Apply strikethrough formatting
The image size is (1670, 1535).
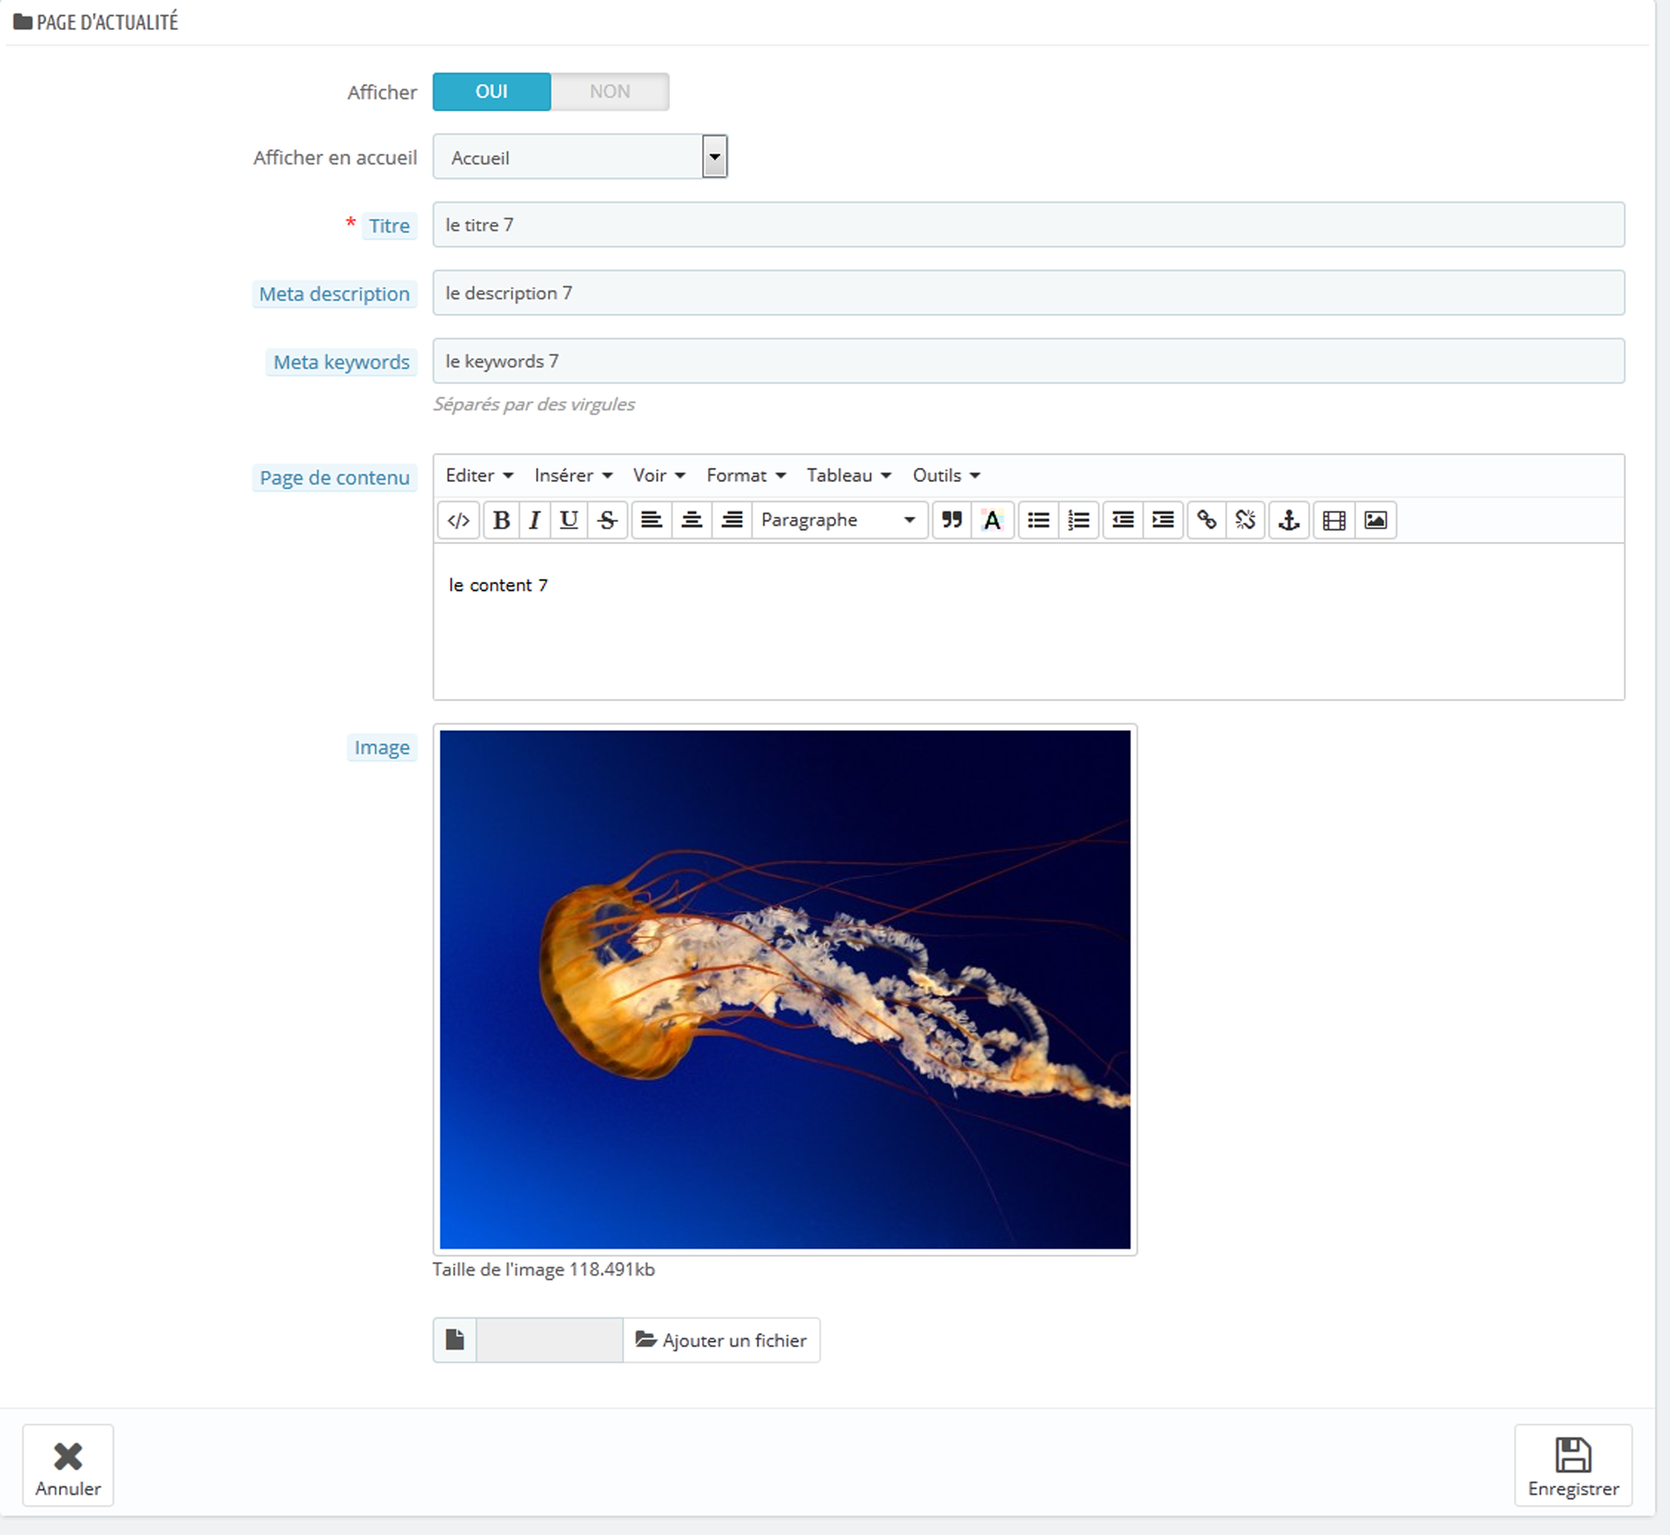tap(607, 520)
